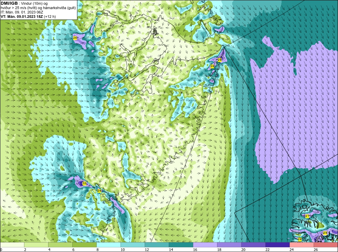
Task: Click the '4' tick on the color scale
Action: pyautogui.click(x=49, y=250)
